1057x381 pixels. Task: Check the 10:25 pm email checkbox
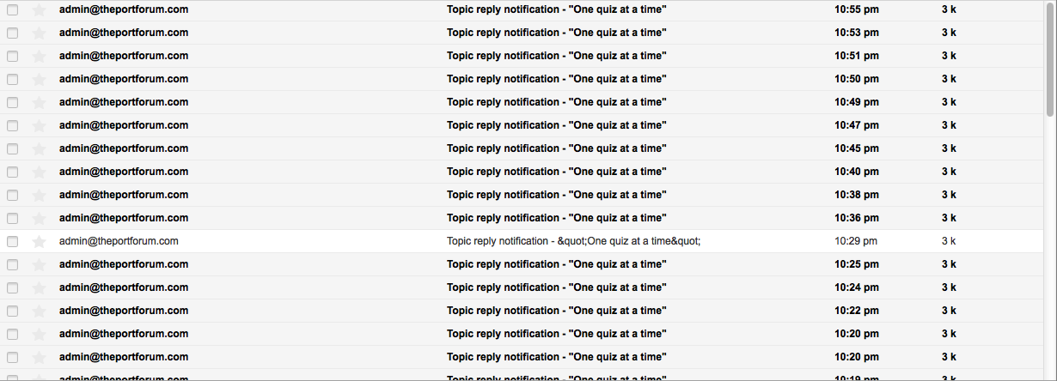(x=12, y=265)
